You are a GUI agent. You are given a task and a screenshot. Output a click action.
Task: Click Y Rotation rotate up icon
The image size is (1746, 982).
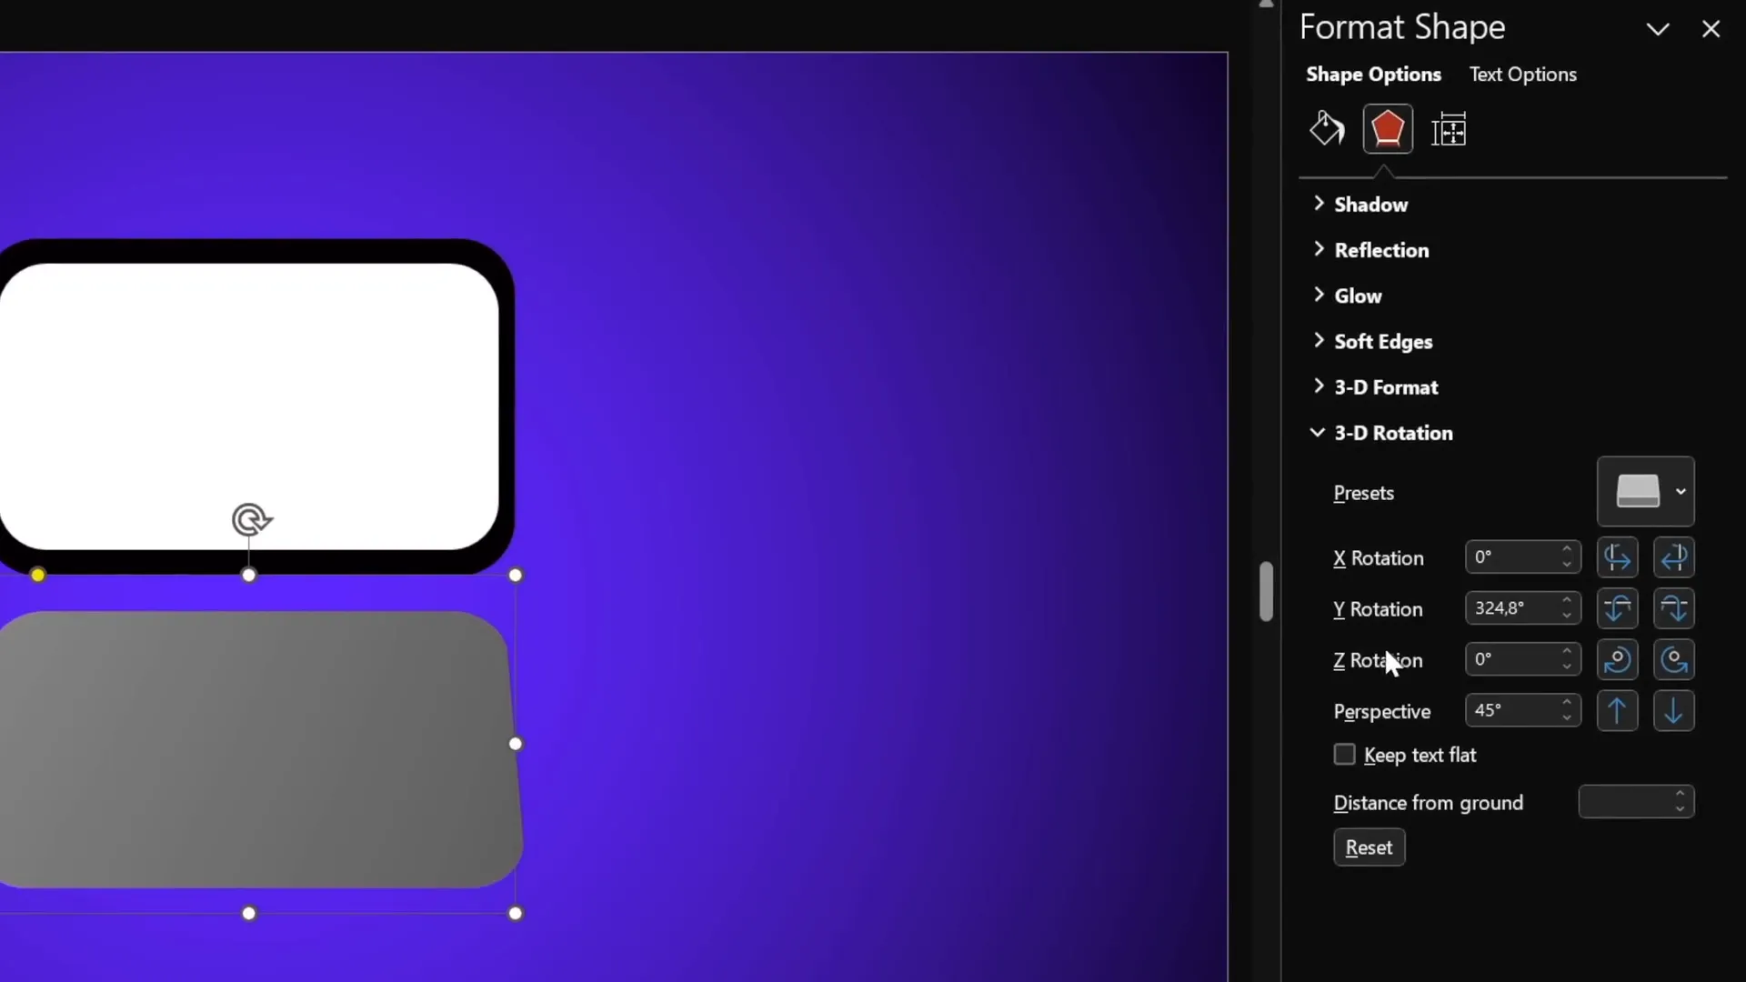click(x=1617, y=608)
